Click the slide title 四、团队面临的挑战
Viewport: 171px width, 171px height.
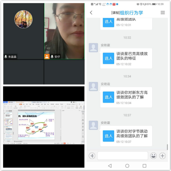coord(28,116)
